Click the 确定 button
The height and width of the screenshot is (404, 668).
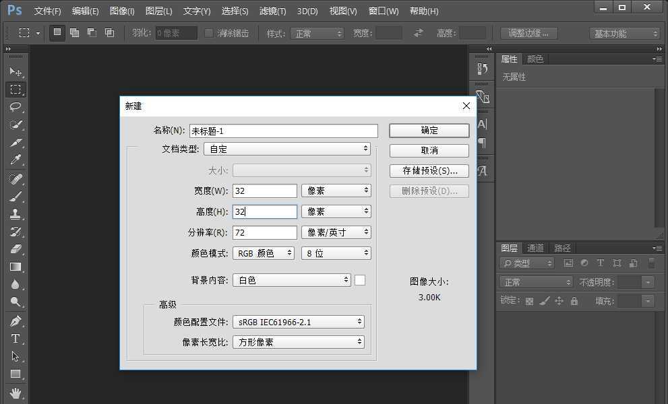(429, 130)
